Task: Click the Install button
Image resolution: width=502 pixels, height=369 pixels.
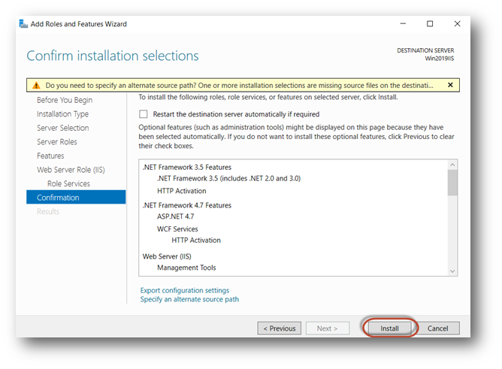Action: [389, 328]
